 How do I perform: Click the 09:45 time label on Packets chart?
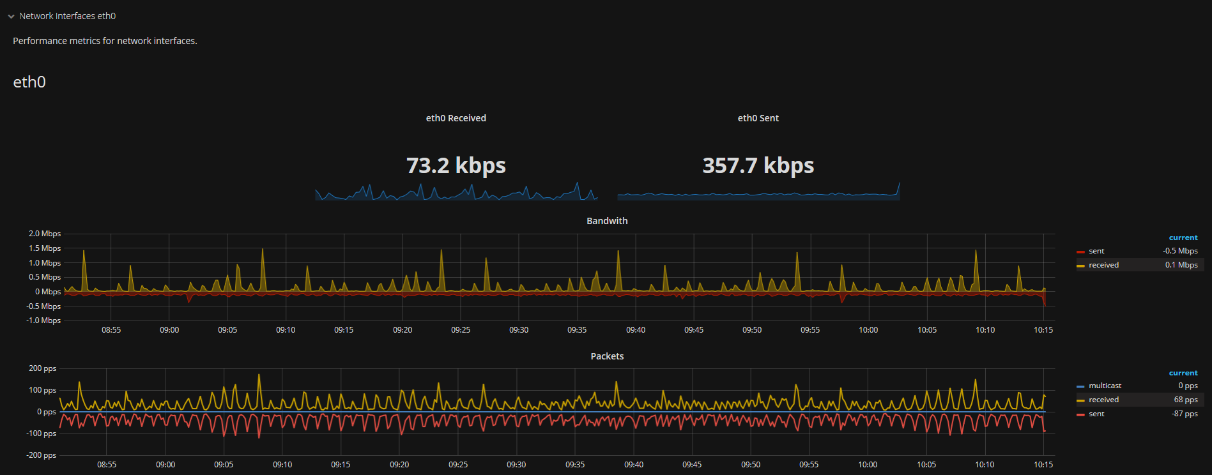pyautogui.click(x=692, y=465)
